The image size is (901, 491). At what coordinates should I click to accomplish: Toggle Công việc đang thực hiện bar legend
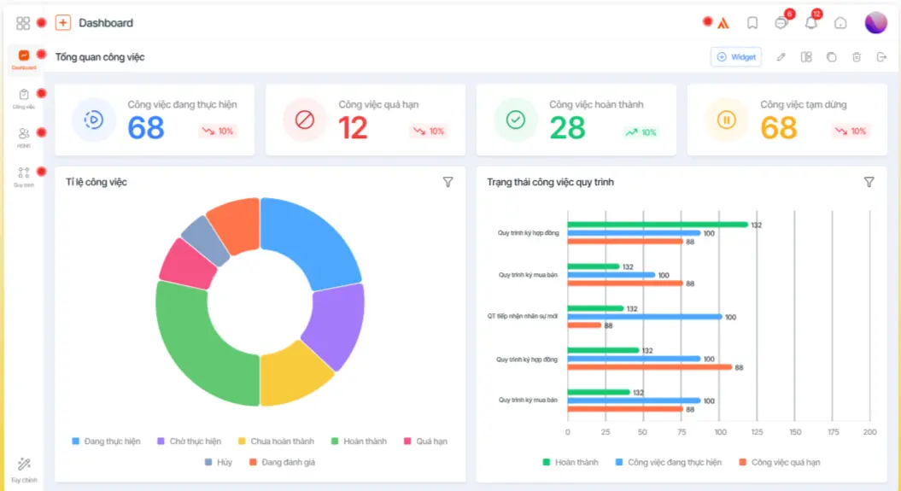[x=669, y=462]
